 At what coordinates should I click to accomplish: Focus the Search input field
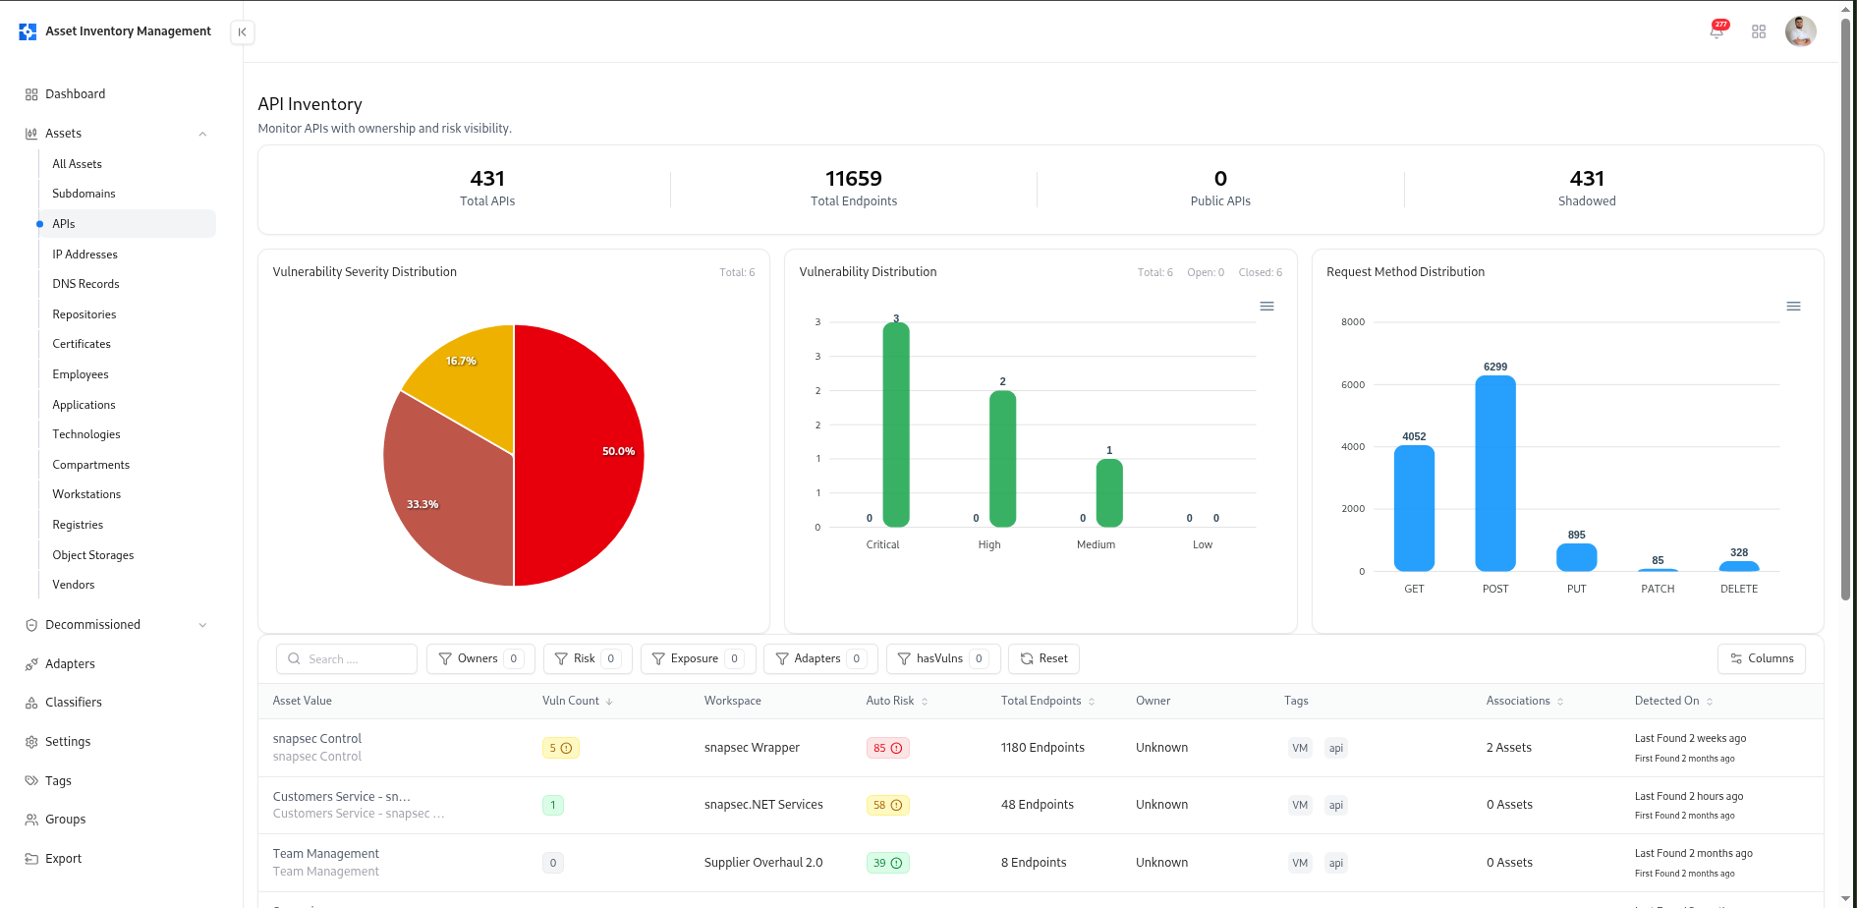click(347, 658)
